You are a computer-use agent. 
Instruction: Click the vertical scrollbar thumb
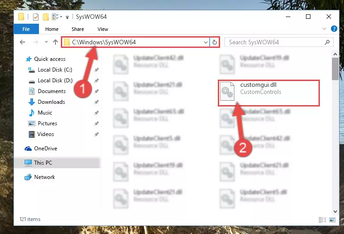[x=335, y=69]
